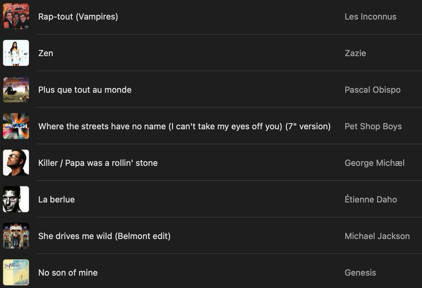Screen dimensions: 422x288
Task: Click the artist name Zazie
Action: click(x=355, y=53)
